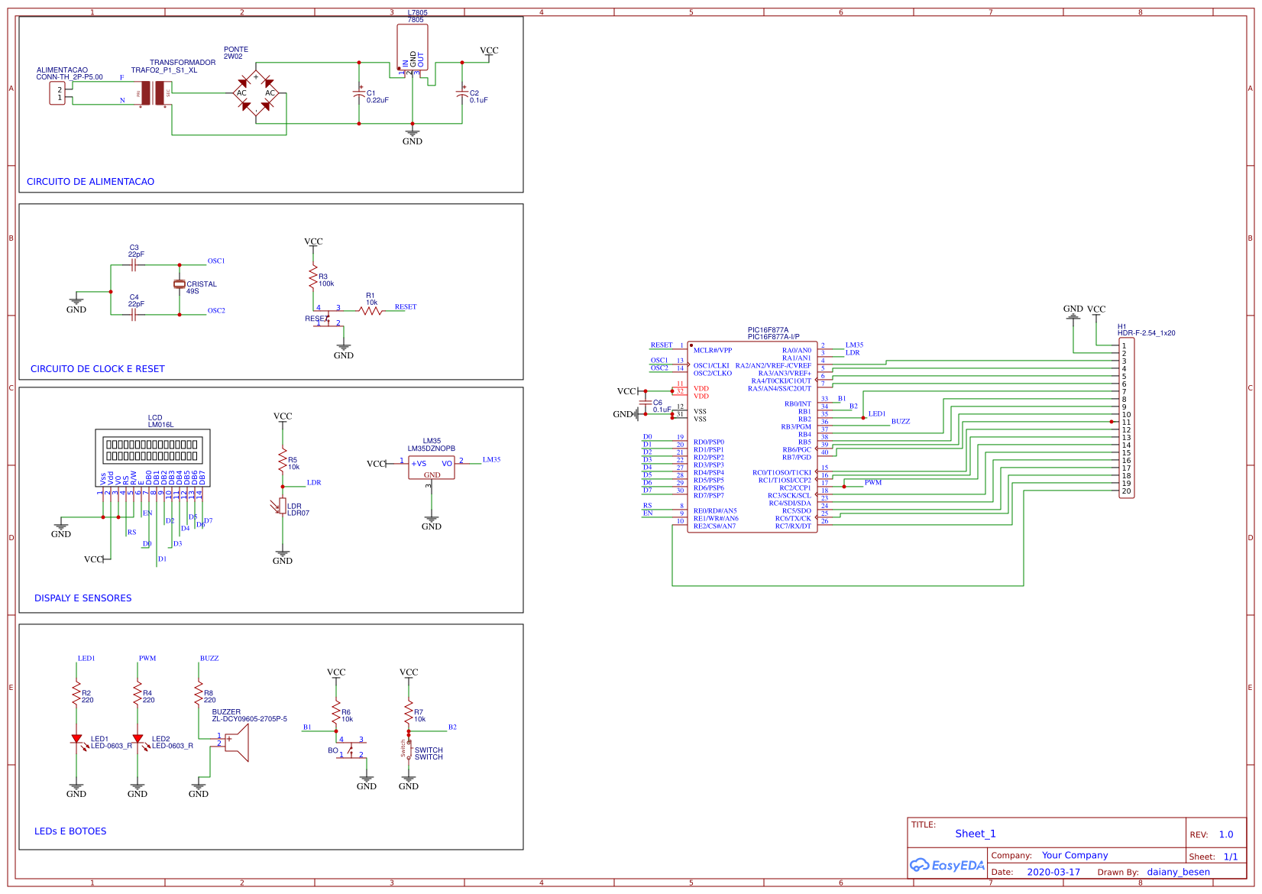Click the Drawn By daiany_besen field
The image size is (1262, 894).
tap(1178, 872)
